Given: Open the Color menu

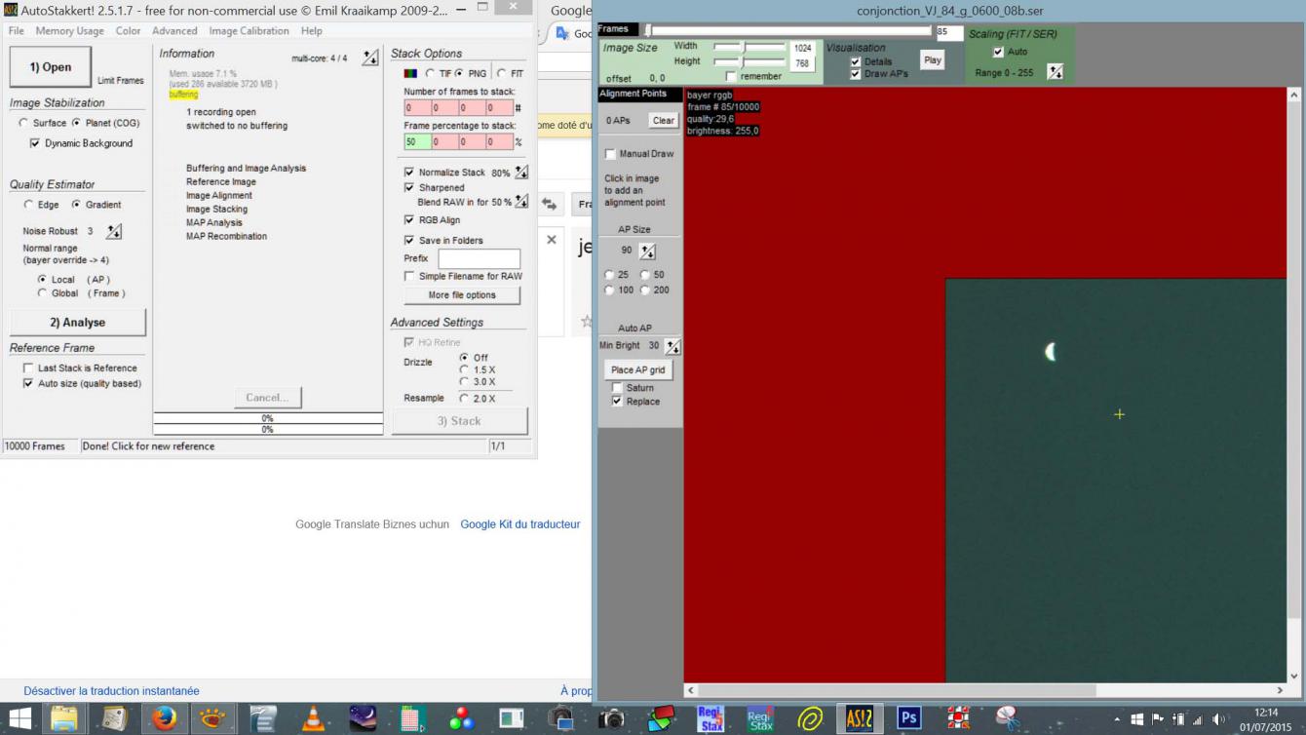Looking at the screenshot, I should (129, 31).
